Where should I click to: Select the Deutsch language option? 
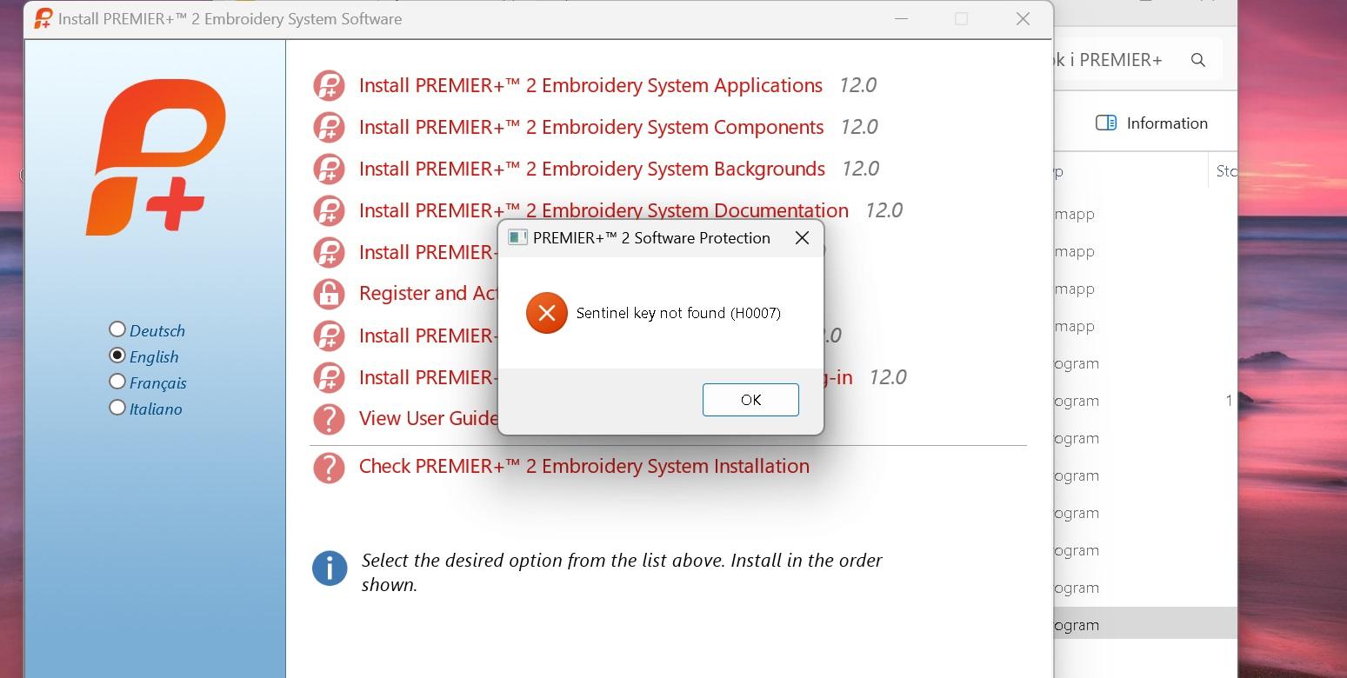(117, 329)
